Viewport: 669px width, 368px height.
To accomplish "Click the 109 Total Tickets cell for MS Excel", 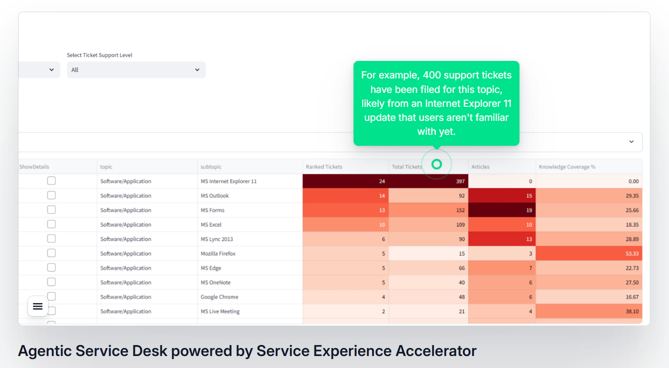I will point(428,225).
